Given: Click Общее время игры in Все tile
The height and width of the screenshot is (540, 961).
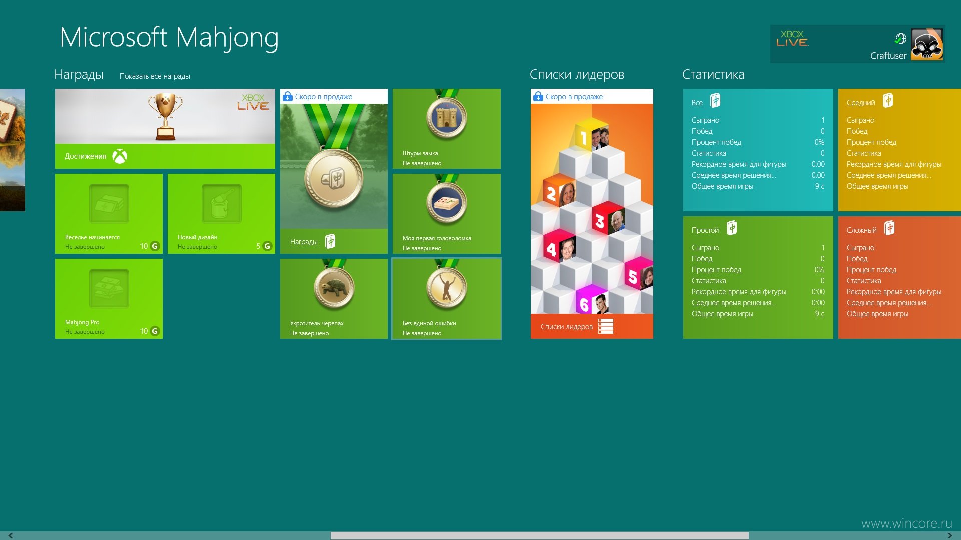Looking at the screenshot, I should (x=722, y=186).
